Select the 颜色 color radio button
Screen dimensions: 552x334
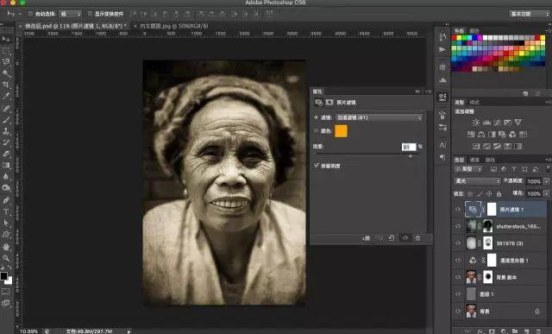pos(316,130)
